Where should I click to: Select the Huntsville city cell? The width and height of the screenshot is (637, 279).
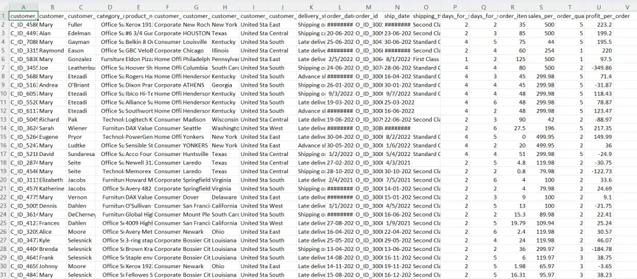tap(196, 154)
